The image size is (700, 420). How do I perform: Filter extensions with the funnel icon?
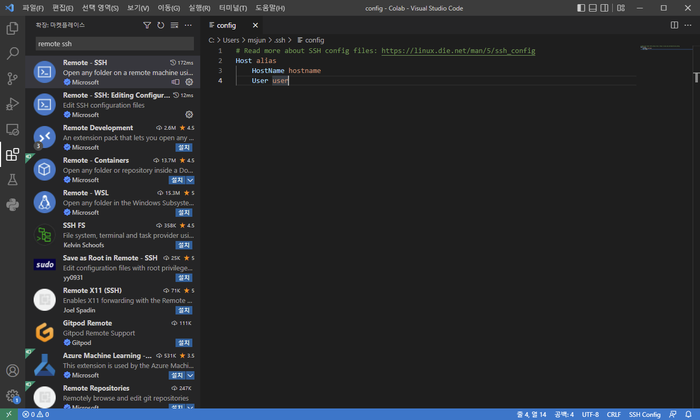click(147, 25)
